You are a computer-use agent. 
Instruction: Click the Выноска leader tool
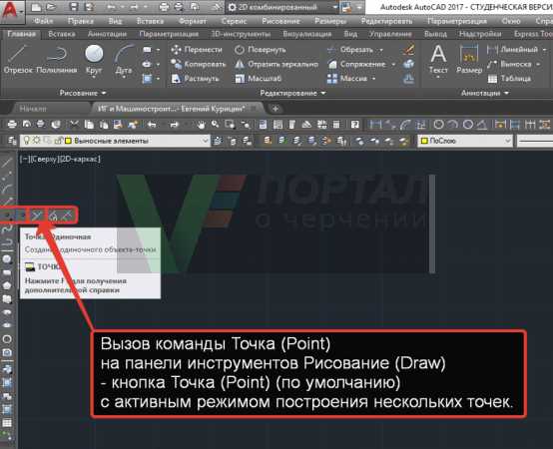pos(509,64)
